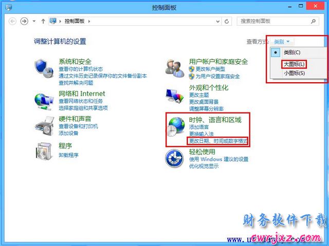
Task: Click 更改帐户类型 link
Action: [x=210, y=69]
